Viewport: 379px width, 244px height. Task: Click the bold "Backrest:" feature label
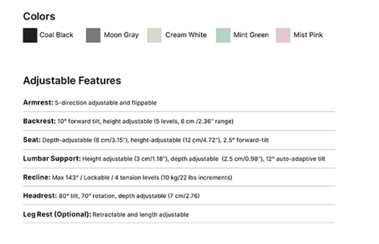39,121
